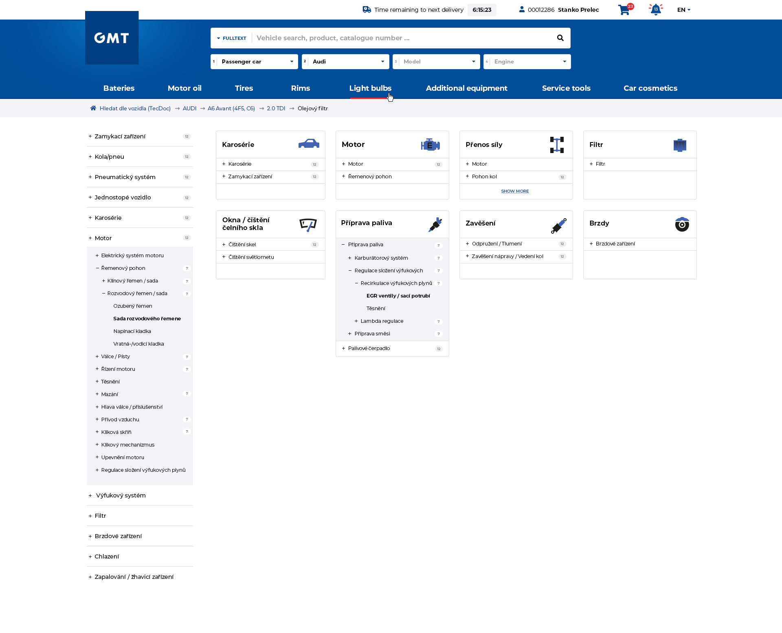The width and height of the screenshot is (782, 633).
Task: Go to 2.0 TDI breadcrumb
Action: tap(276, 108)
